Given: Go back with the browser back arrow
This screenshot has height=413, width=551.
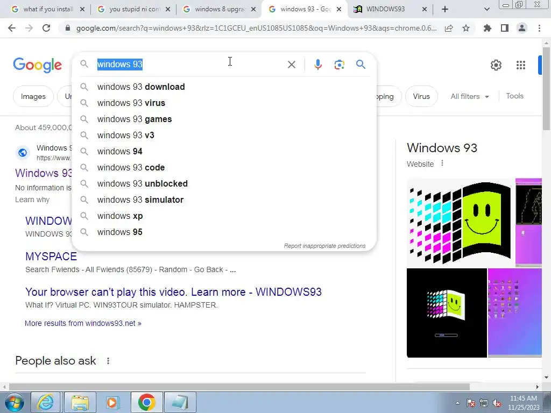Looking at the screenshot, I should pos(12,28).
